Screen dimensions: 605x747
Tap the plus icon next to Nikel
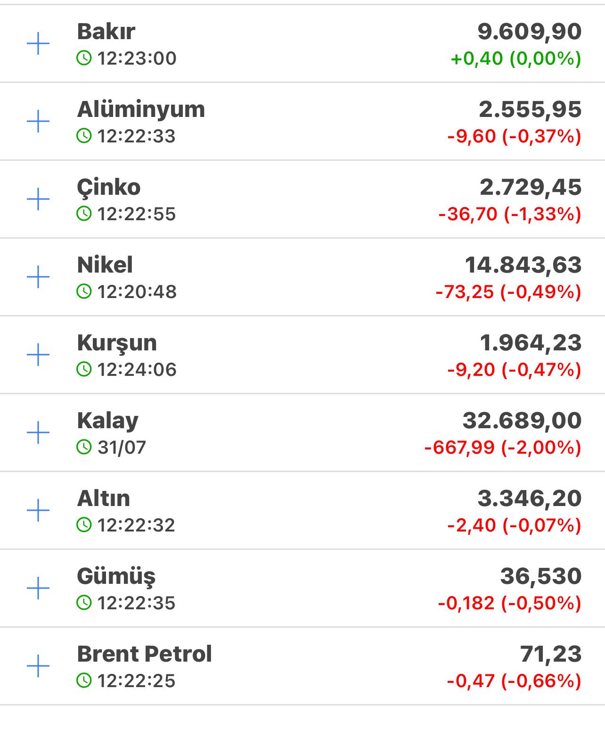click(x=38, y=277)
